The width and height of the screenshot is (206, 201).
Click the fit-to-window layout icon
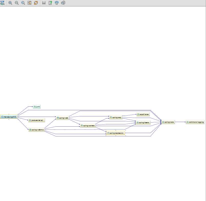point(30,3)
